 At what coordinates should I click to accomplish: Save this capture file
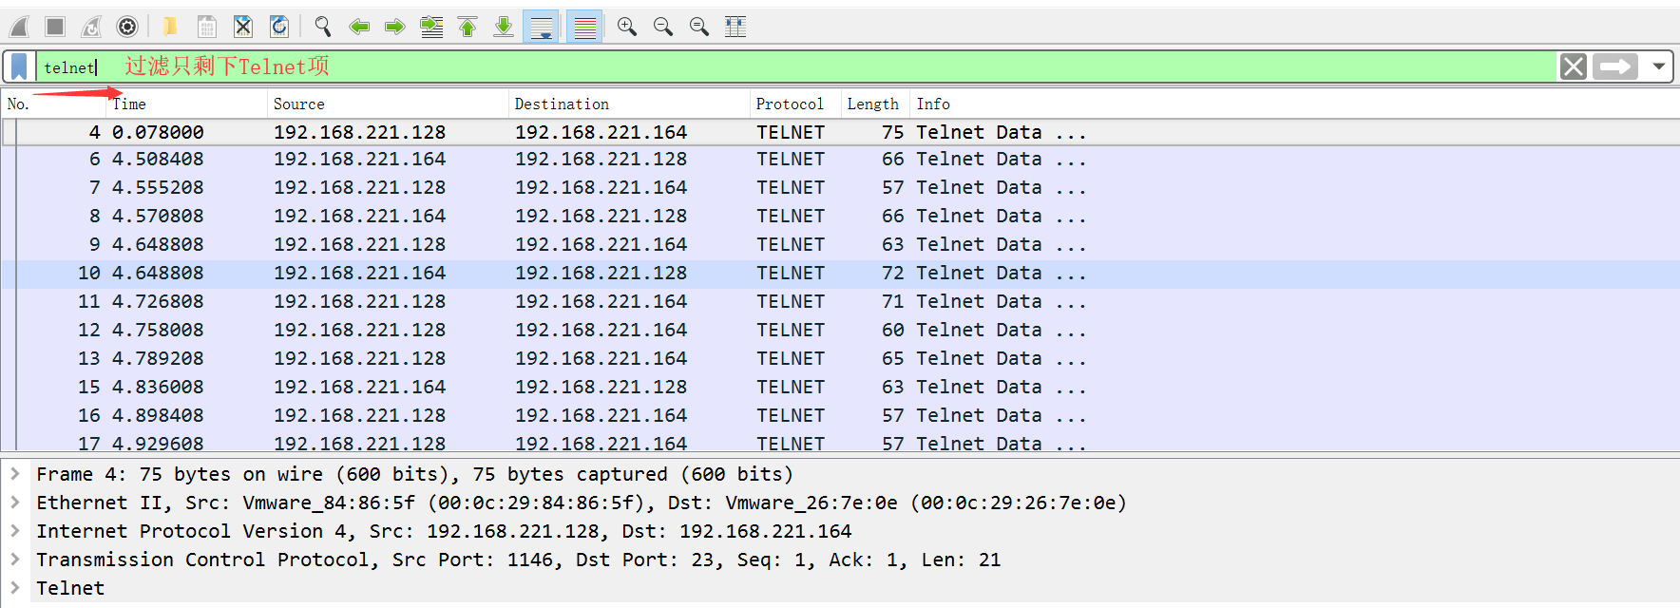[x=206, y=27]
